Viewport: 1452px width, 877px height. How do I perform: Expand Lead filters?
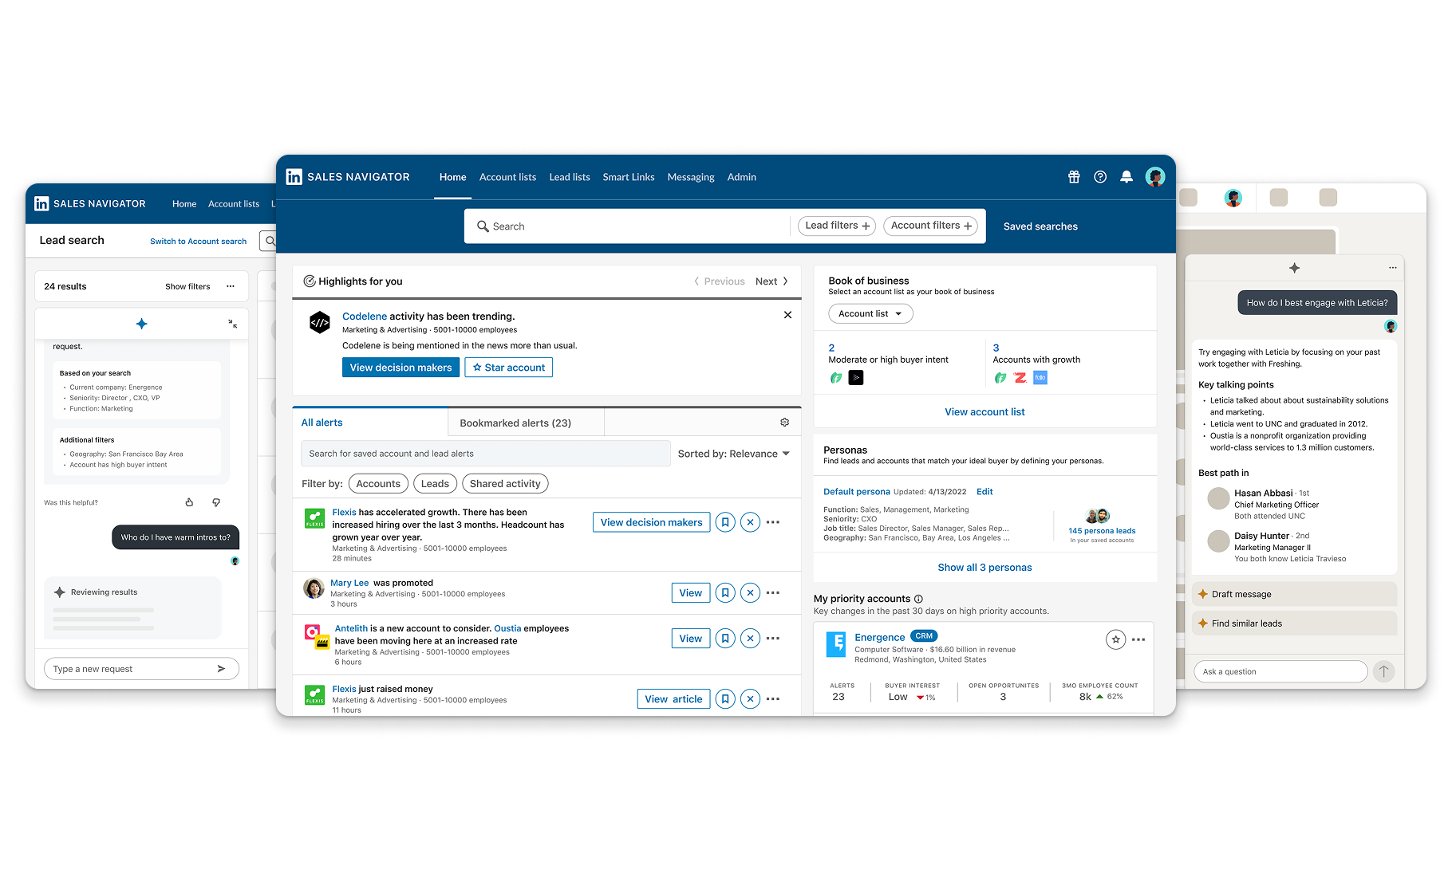837,226
